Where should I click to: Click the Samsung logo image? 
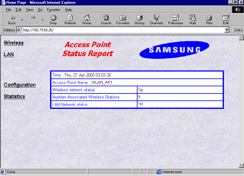click(x=174, y=50)
